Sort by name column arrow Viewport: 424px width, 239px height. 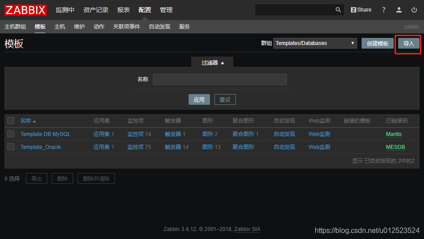point(34,121)
